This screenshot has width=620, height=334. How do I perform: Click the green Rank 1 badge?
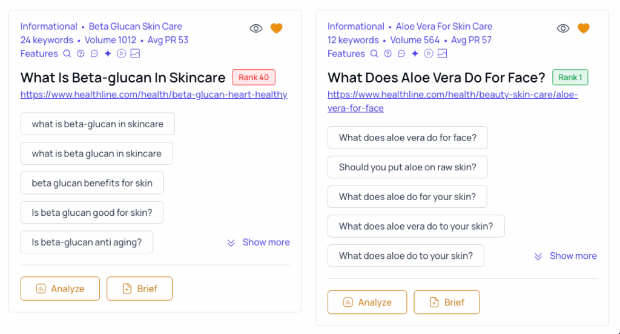pyautogui.click(x=570, y=77)
